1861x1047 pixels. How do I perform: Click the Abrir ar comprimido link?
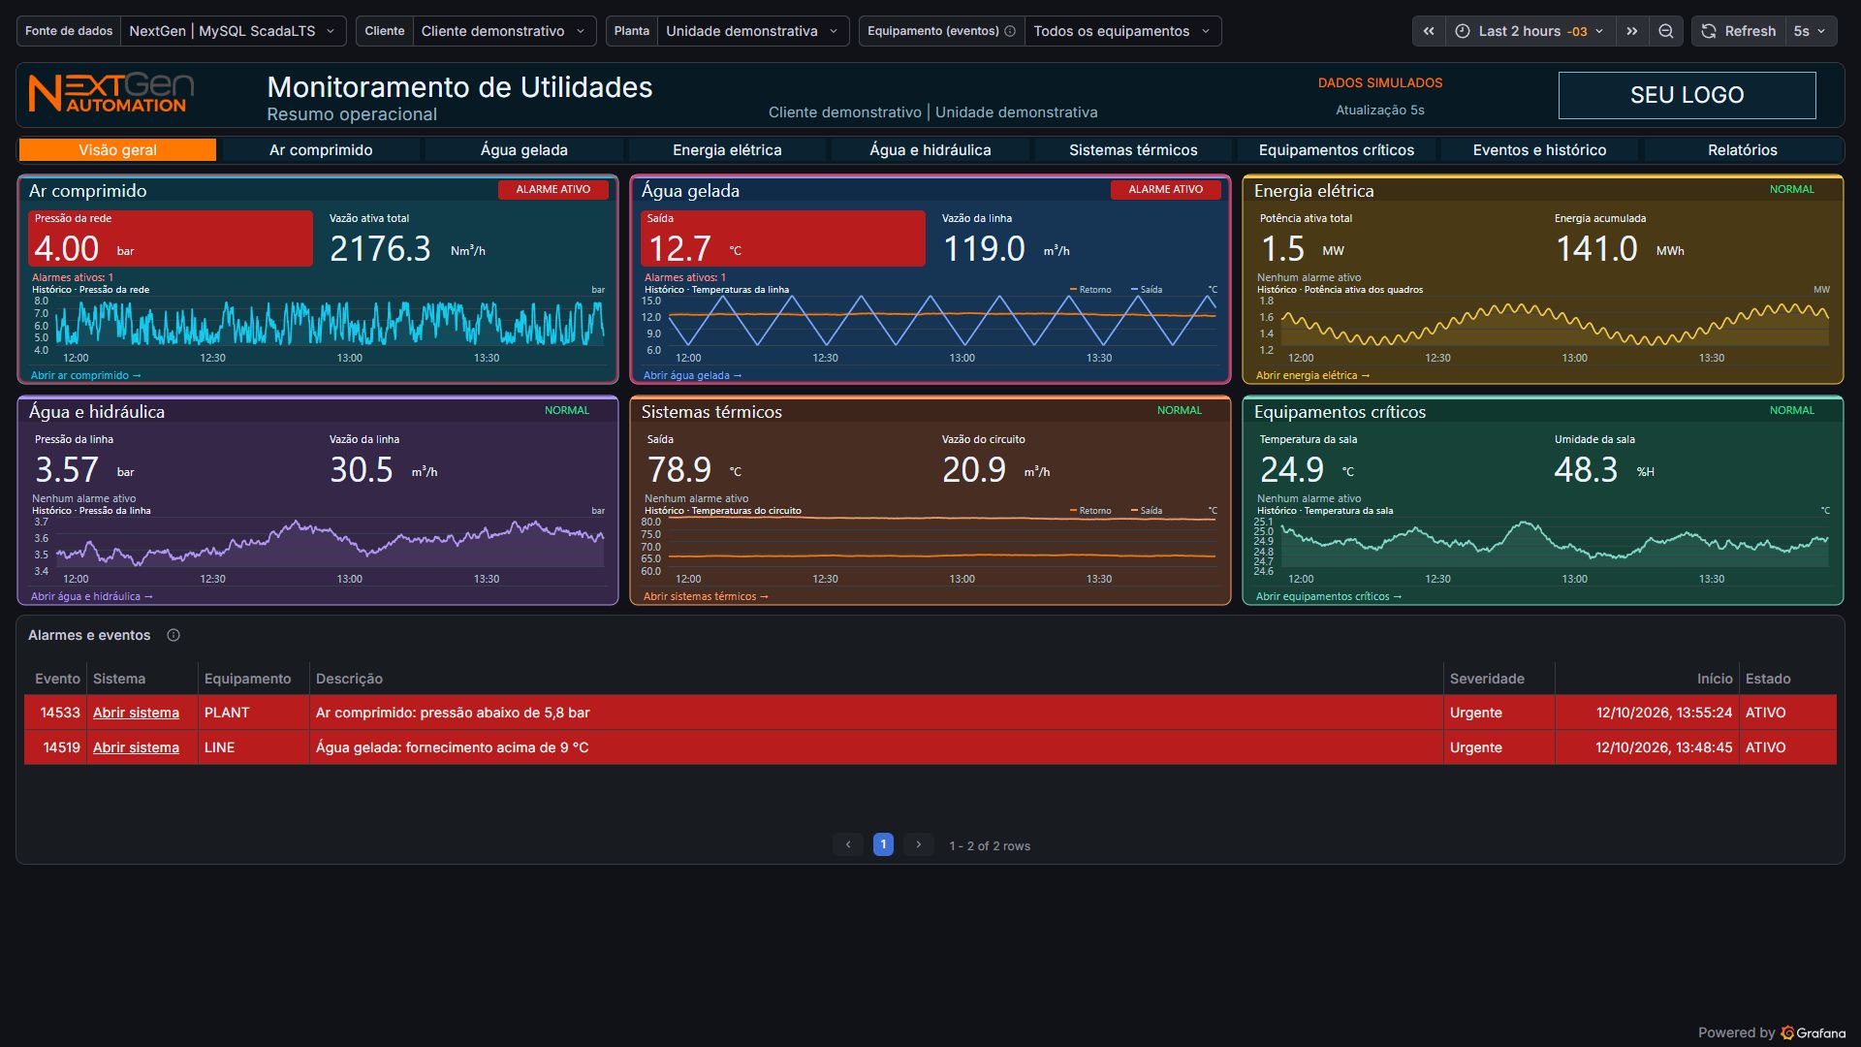[85, 375]
